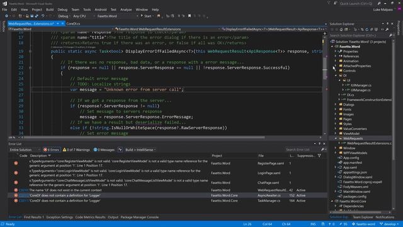Toggle the 6 Errors filter button
The image size is (403, 227).
[51, 150]
